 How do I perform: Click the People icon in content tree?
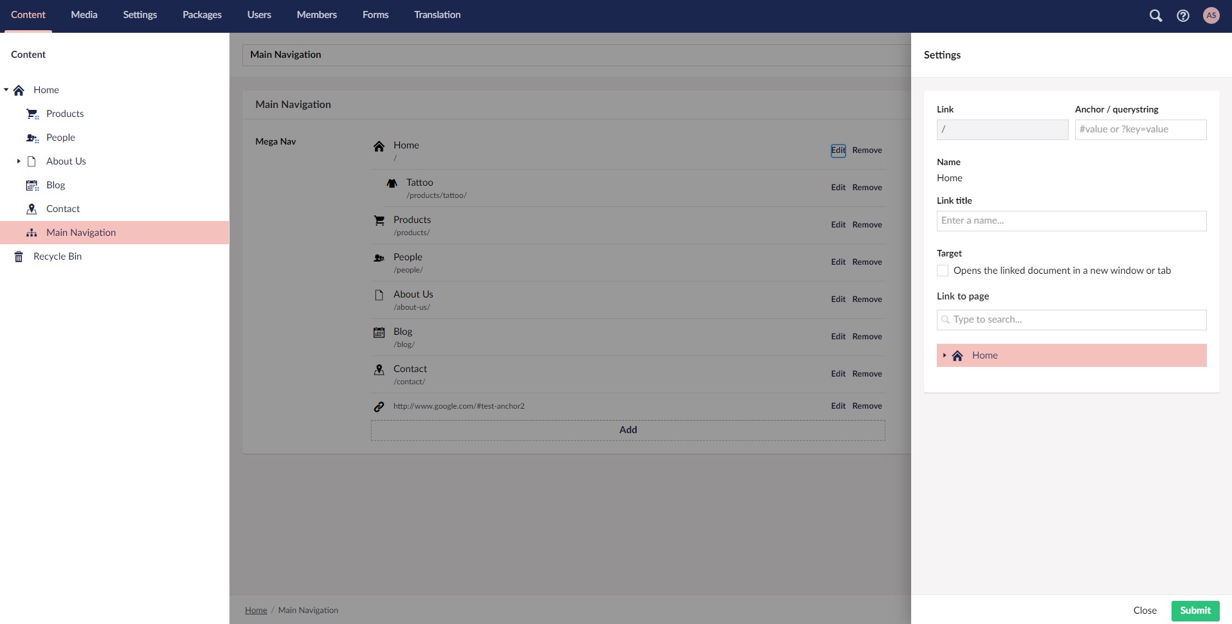tap(32, 138)
